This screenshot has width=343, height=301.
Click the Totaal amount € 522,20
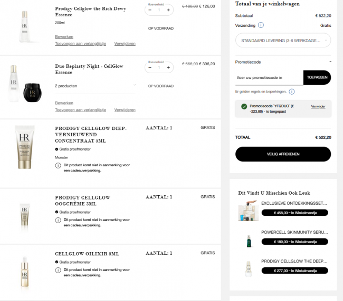click(x=323, y=137)
